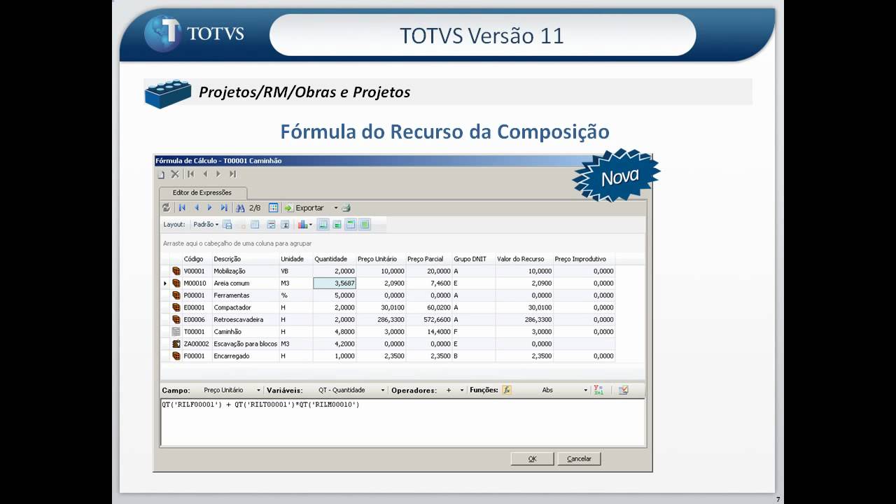Sort by the Quantidade column header
The height and width of the screenshot is (504, 896).
click(335, 259)
